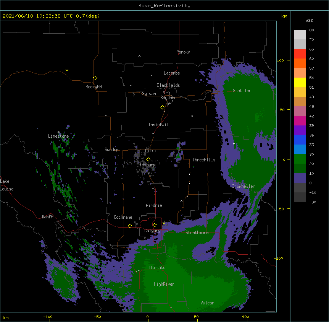Click the Blackfalds city label

pos(168,85)
